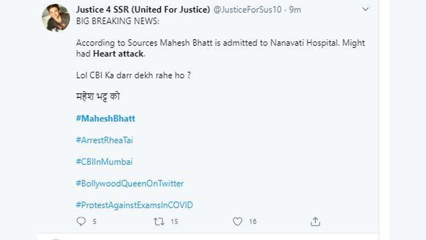Viewport: 426px width, 240px height.
Task: Click the retweet count of 15
Action: [x=174, y=222]
